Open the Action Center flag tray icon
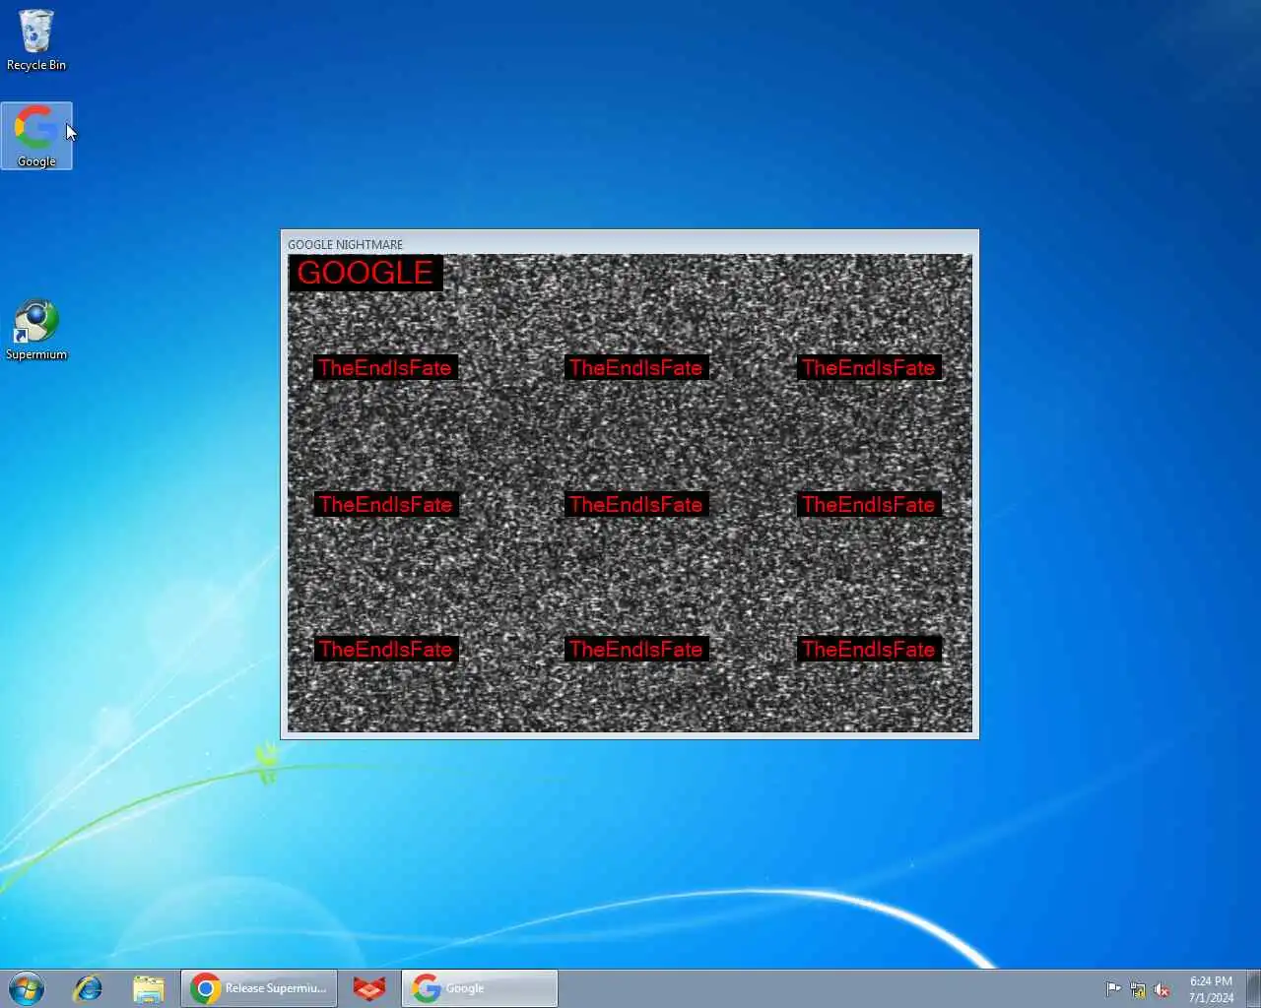Viewport: 1261px width, 1008px height. 1113,989
